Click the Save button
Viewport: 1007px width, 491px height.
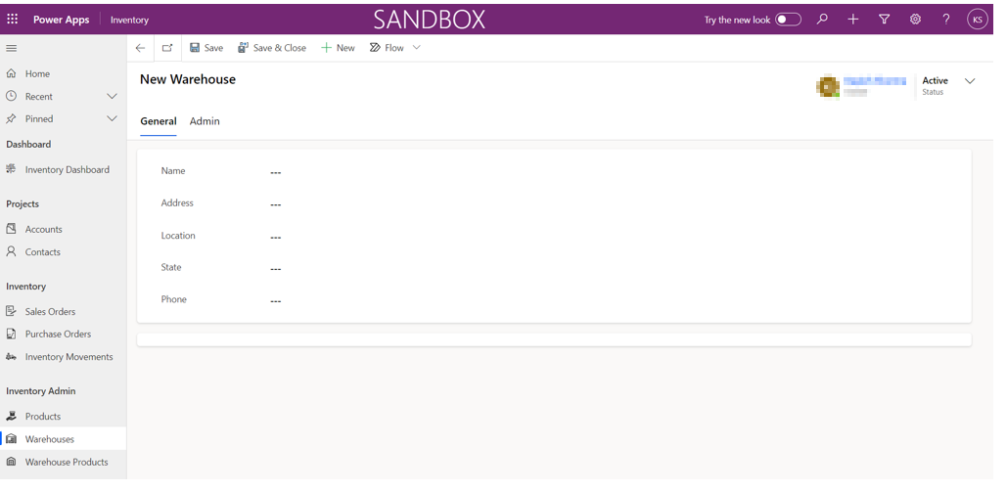click(x=206, y=48)
